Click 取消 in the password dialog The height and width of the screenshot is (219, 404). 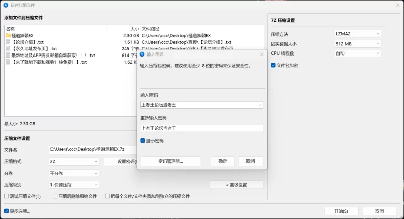(250, 161)
